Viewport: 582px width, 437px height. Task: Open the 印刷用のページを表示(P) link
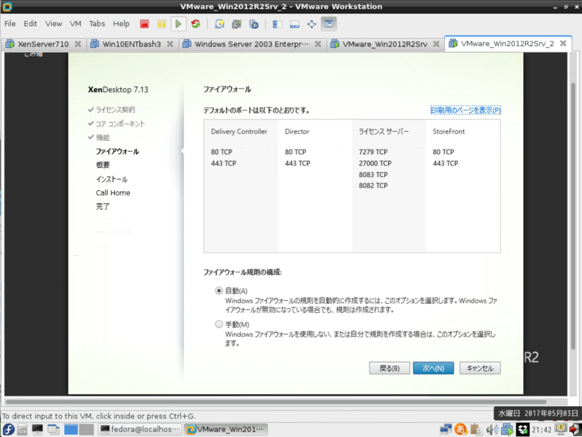[x=465, y=110]
